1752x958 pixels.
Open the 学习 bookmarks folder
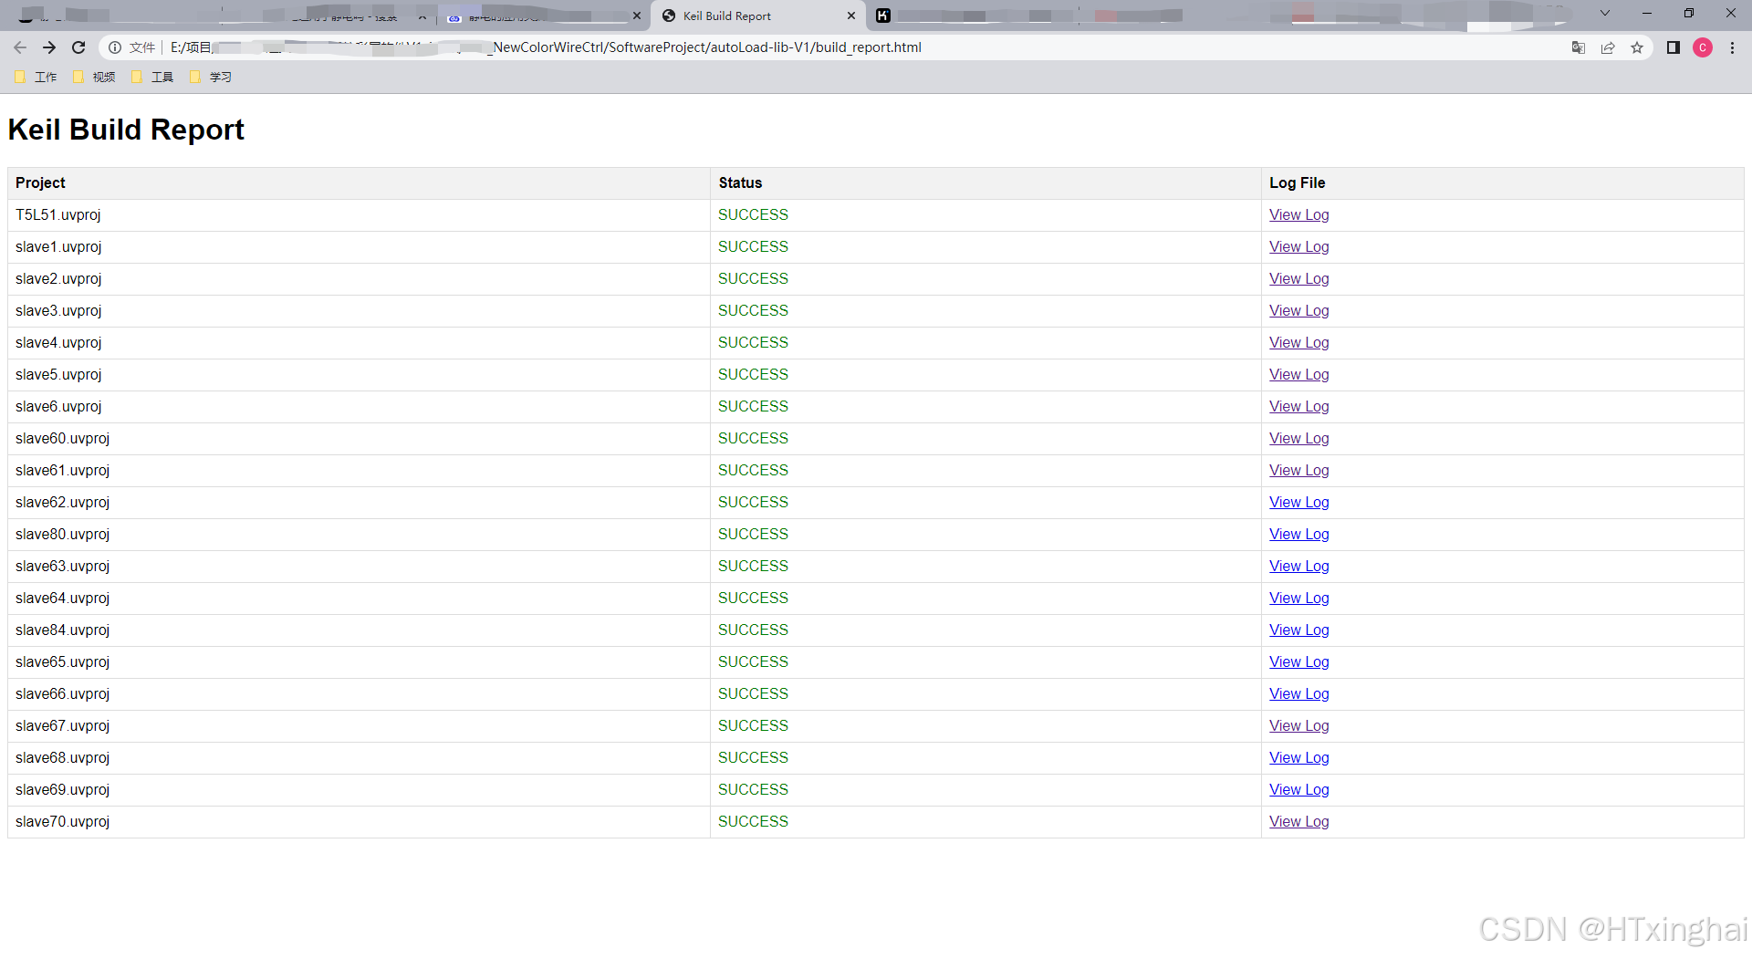pyautogui.click(x=211, y=78)
